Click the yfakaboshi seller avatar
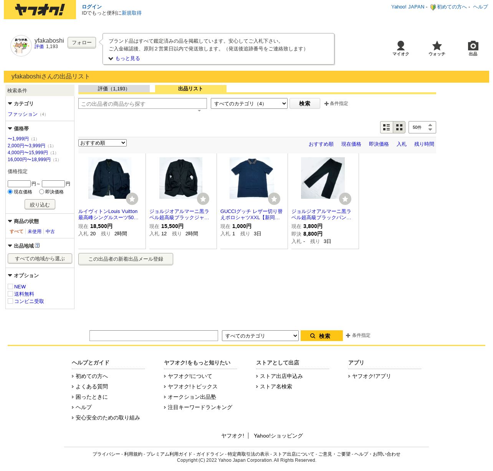This screenshot has width=493, height=471. 21,46
